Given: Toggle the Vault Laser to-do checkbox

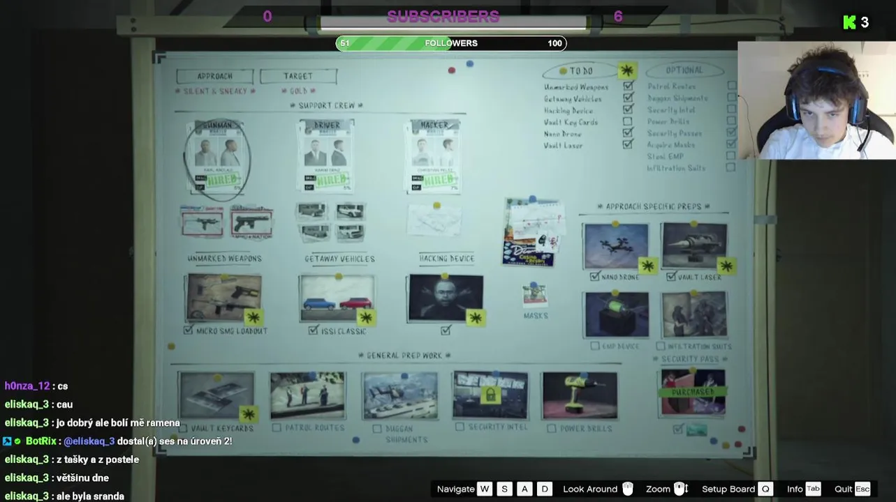Looking at the screenshot, I should [628, 144].
